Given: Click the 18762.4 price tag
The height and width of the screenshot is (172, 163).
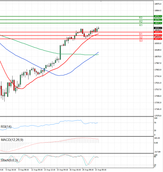Looking at the screenshot, I should click(x=158, y=16).
